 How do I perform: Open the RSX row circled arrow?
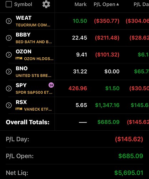click(9, 105)
